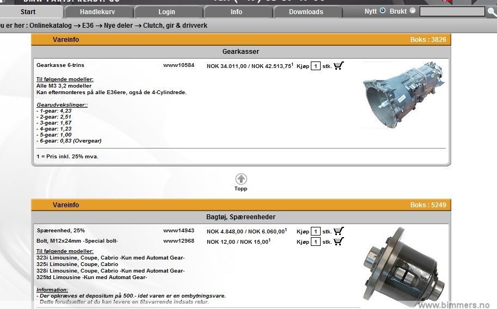Screen dimensions: 497x309
Task: Click quantity field for Bolt M12x24mm
Action: pos(316,242)
